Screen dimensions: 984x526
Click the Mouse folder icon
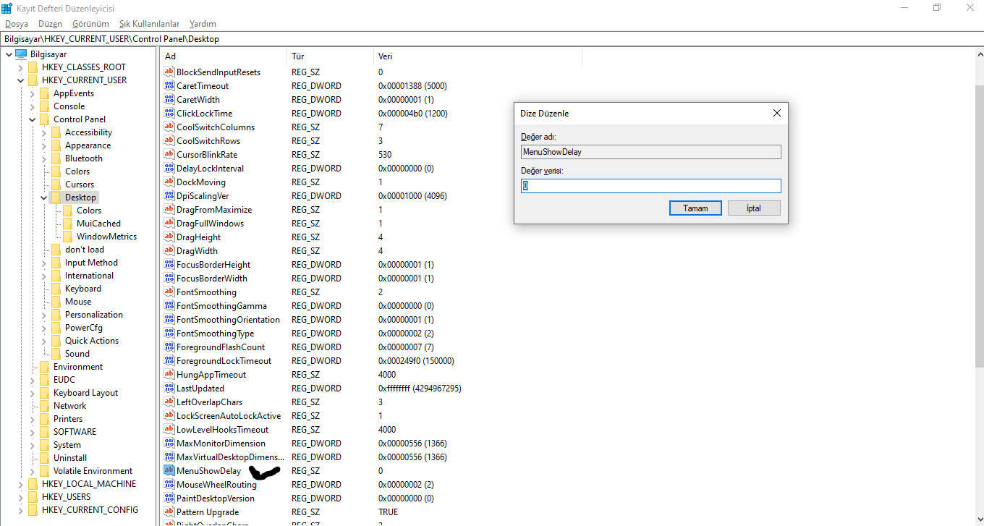[x=56, y=302]
